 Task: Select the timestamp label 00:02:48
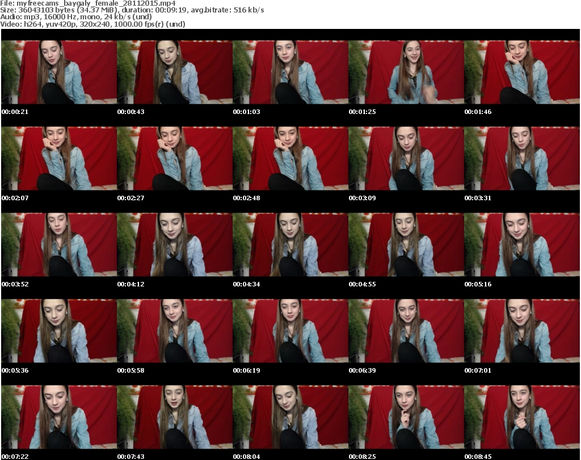[246, 198]
